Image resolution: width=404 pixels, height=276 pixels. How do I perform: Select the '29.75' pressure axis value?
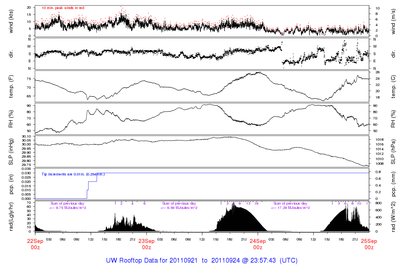[26, 165]
